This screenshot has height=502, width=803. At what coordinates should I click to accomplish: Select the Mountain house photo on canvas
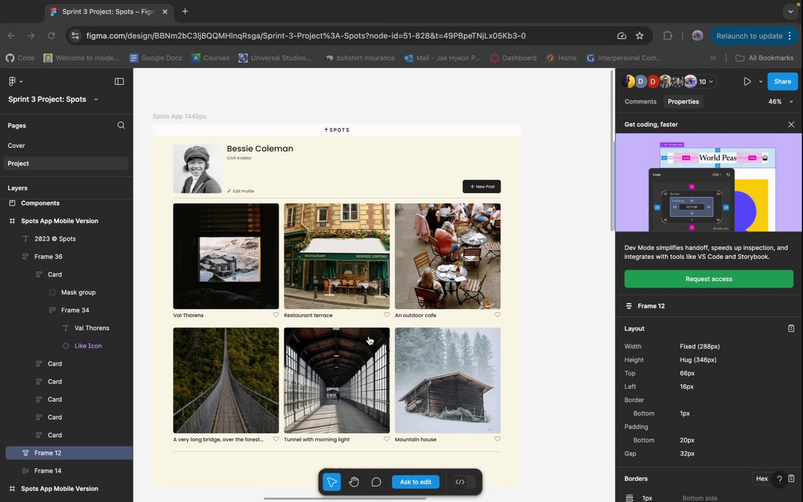(x=448, y=380)
